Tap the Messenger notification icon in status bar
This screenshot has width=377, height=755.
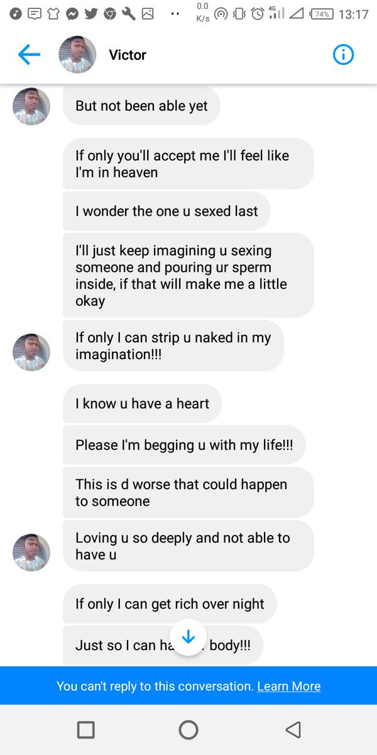click(72, 13)
